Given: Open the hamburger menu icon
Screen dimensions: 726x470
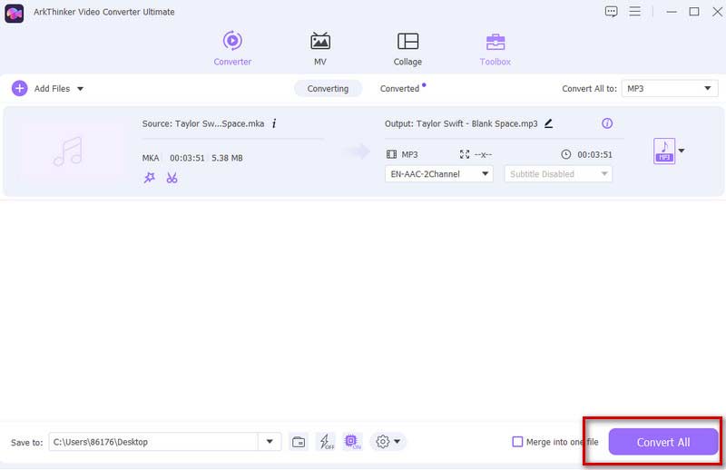Looking at the screenshot, I should tap(634, 12).
